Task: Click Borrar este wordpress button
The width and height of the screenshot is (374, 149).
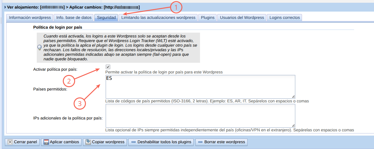Action: pyautogui.click(x=221, y=142)
